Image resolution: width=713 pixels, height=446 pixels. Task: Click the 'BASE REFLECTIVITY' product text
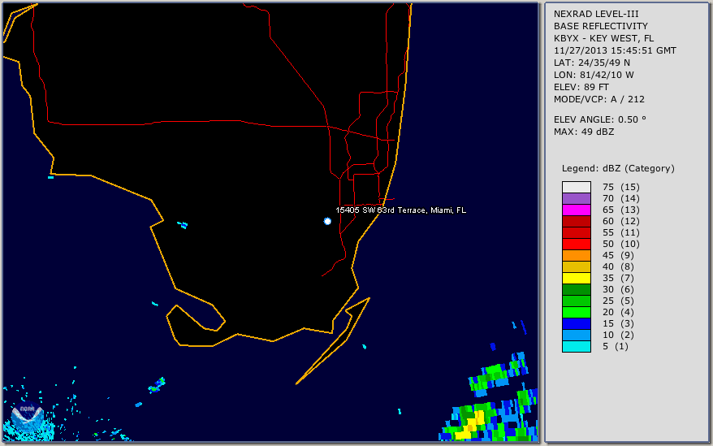(601, 26)
